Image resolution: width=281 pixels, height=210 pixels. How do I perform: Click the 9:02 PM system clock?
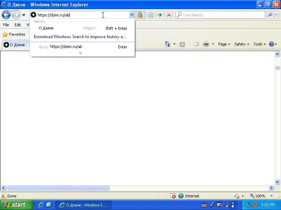pos(268,205)
